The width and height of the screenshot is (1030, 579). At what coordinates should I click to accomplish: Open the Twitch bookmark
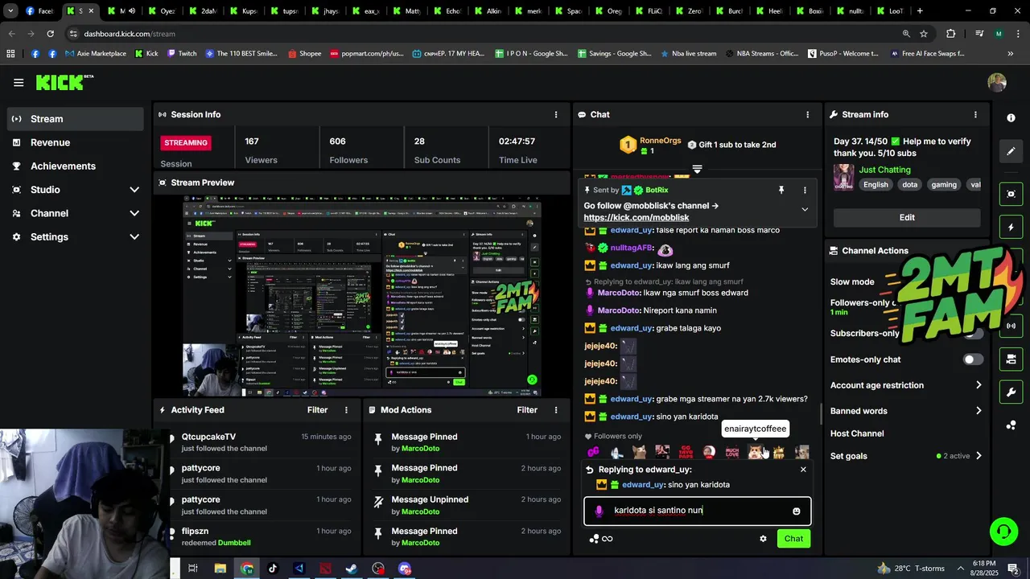click(x=182, y=54)
